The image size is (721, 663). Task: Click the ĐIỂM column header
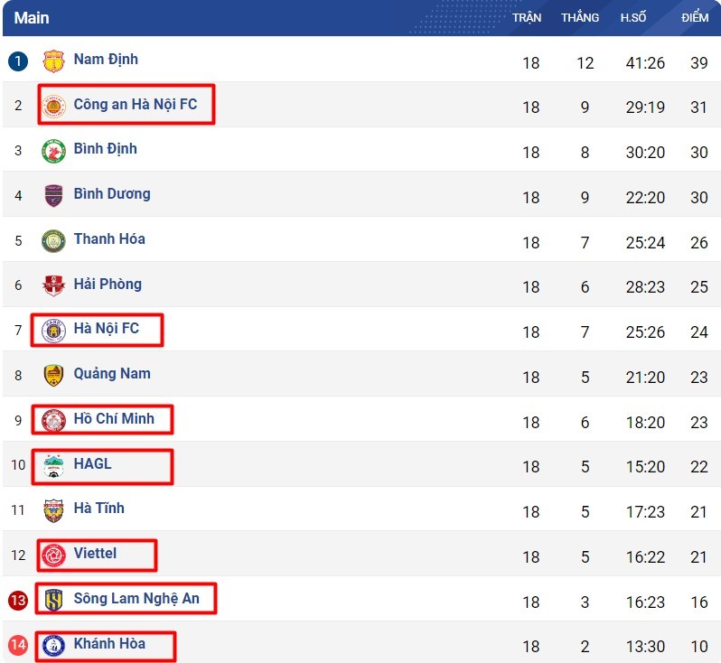click(x=695, y=18)
